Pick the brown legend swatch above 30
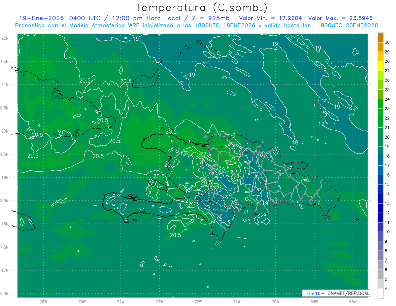The height and width of the screenshot is (306, 396). click(x=380, y=38)
